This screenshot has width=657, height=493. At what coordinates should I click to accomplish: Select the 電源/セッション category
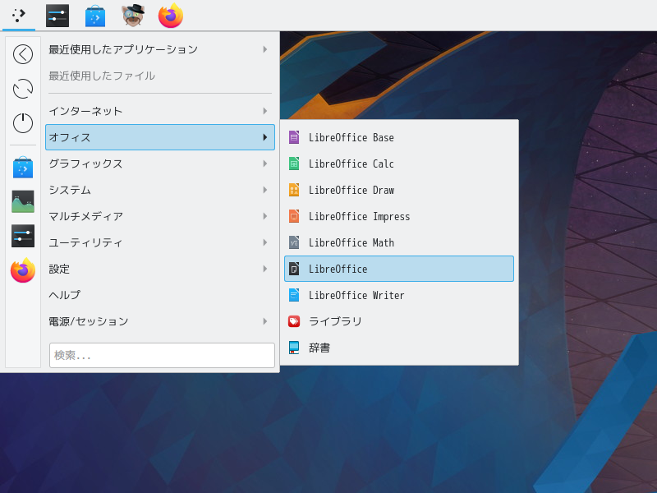tap(160, 321)
